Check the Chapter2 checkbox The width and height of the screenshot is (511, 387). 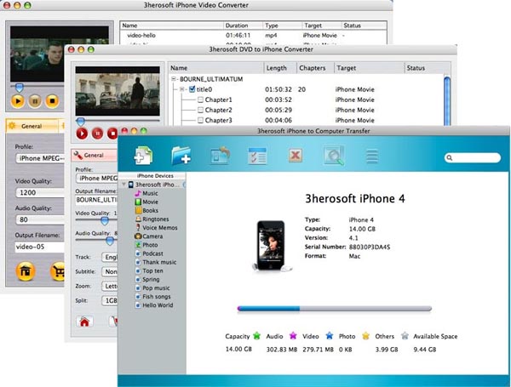[x=200, y=110]
